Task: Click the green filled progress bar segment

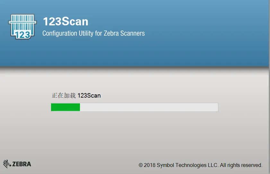Action: click(x=65, y=107)
